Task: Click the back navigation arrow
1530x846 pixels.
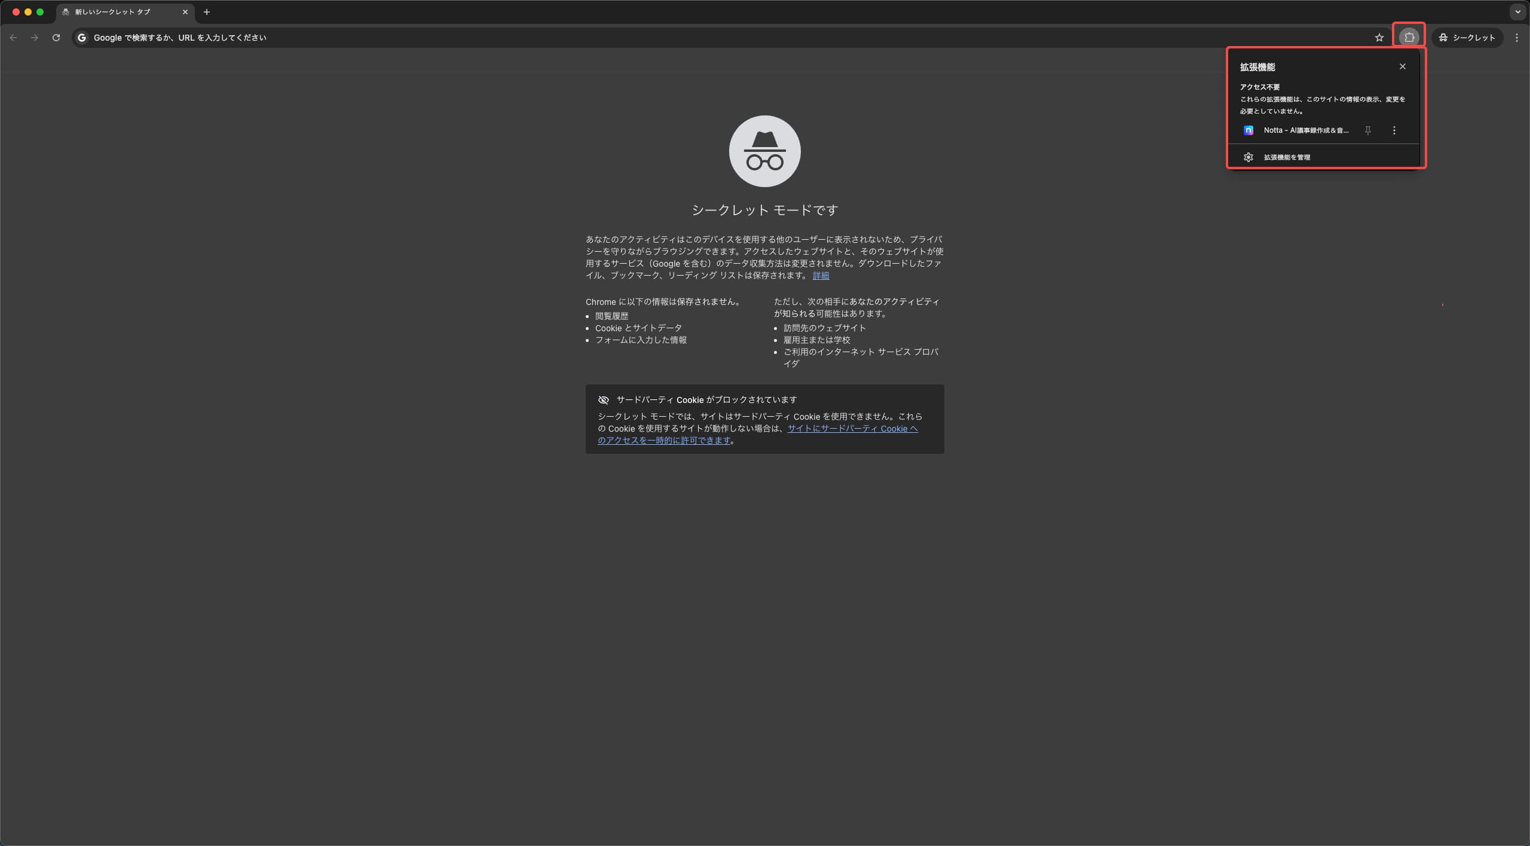Action: [x=13, y=37]
